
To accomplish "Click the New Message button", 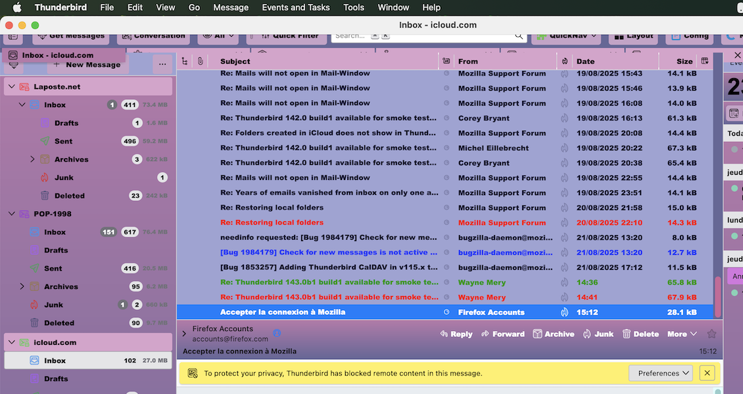I will tap(87, 64).
